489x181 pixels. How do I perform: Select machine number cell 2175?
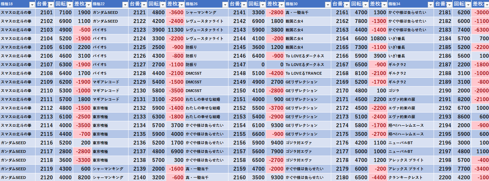point(340,134)
